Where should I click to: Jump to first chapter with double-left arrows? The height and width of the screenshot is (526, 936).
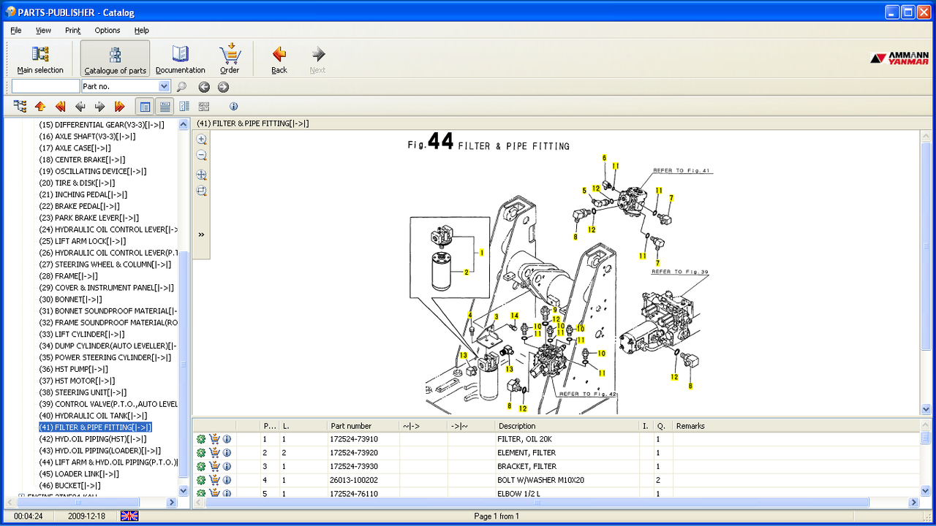click(x=61, y=107)
